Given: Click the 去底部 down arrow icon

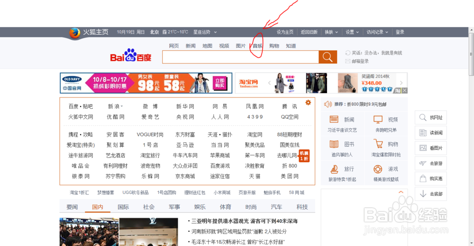Looking at the screenshot, I should pos(423,194).
